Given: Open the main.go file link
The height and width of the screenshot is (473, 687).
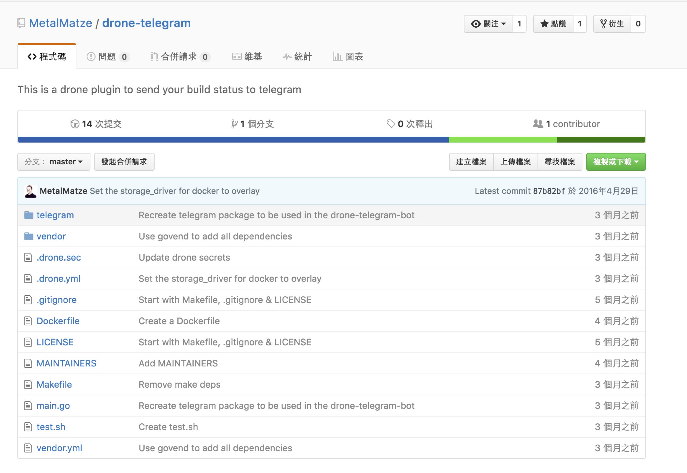Looking at the screenshot, I should pos(53,406).
